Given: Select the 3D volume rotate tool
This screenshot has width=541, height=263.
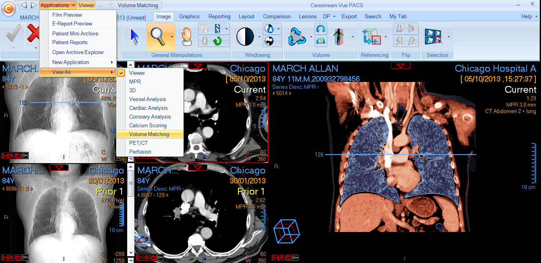Looking at the screenshot, I should click(297, 37).
